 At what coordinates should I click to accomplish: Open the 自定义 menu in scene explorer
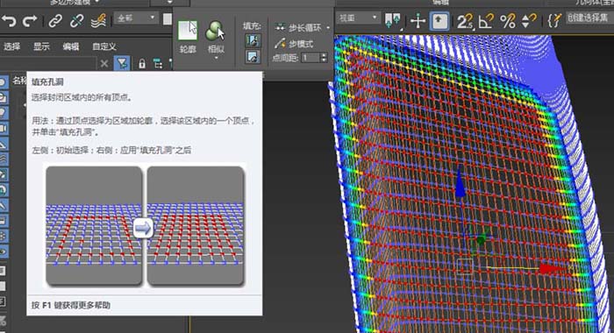tap(104, 46)
